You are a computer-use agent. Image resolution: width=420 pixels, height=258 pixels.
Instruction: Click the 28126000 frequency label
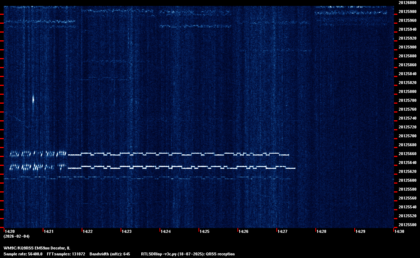407,3
